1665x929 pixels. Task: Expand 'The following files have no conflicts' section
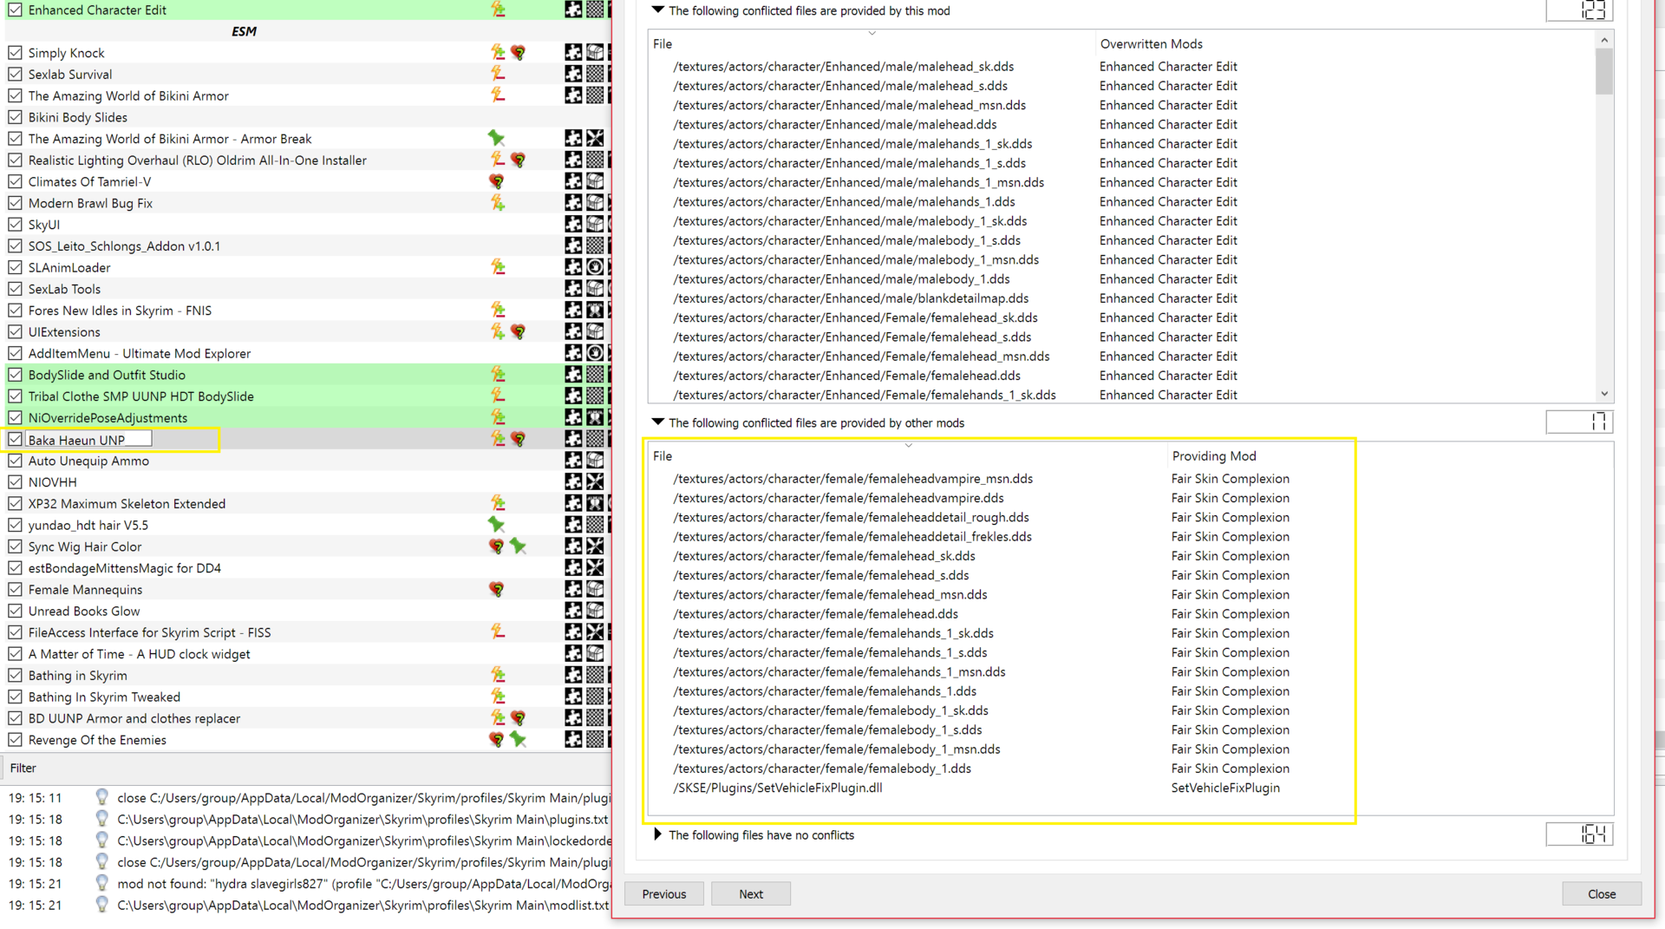[658, 834]
